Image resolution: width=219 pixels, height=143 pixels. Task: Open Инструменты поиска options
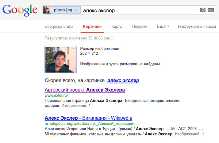coord(197,27)
